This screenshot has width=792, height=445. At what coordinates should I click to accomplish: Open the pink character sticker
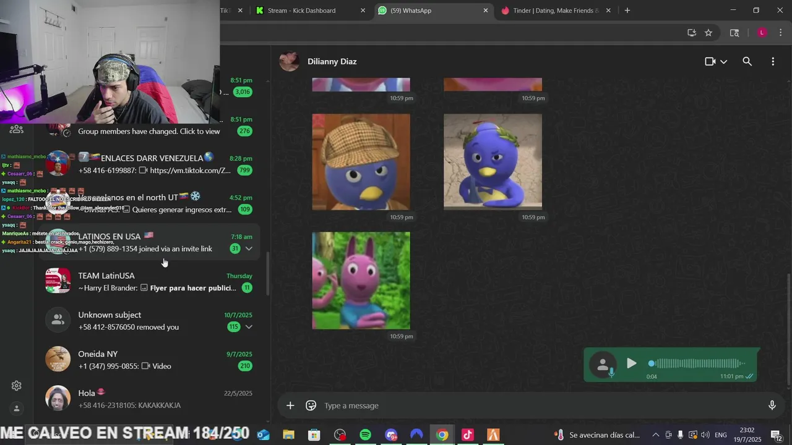[361, 281]
